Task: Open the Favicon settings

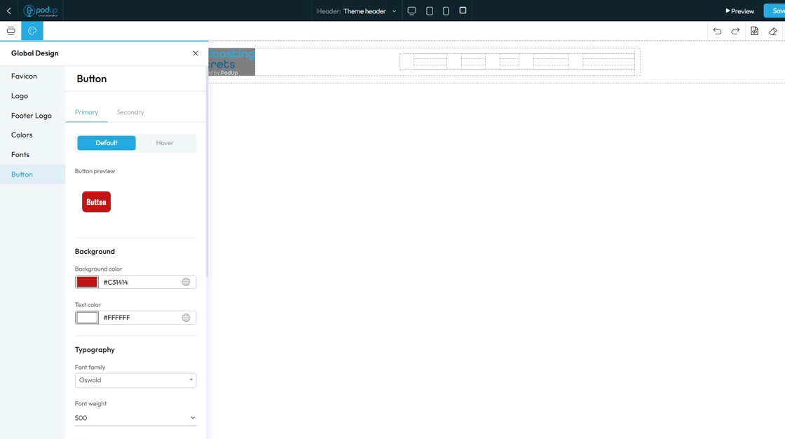Action: coord(32,76)
